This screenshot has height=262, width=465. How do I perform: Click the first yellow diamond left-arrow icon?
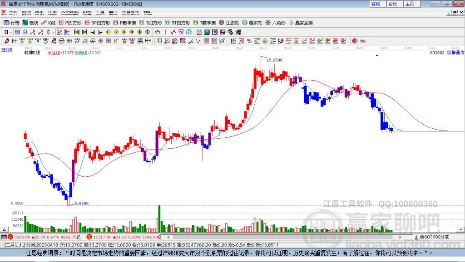[108, 32]
